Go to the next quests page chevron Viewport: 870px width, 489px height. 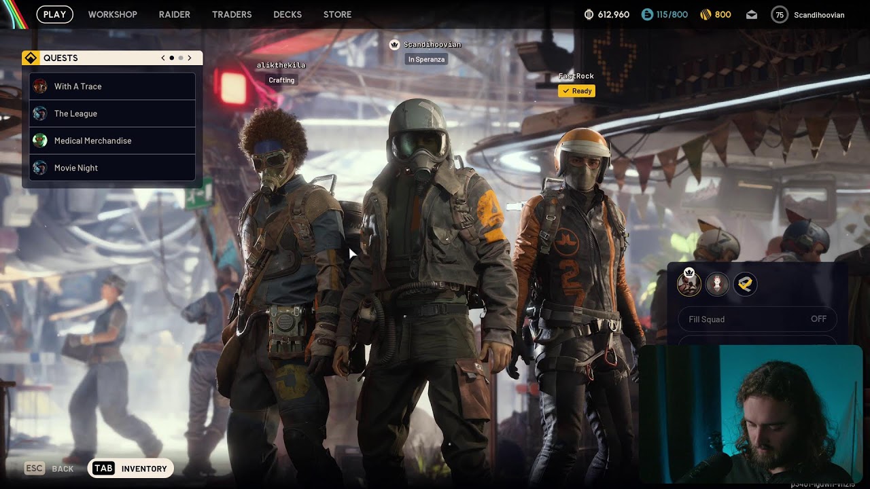[x=190, y=58]
